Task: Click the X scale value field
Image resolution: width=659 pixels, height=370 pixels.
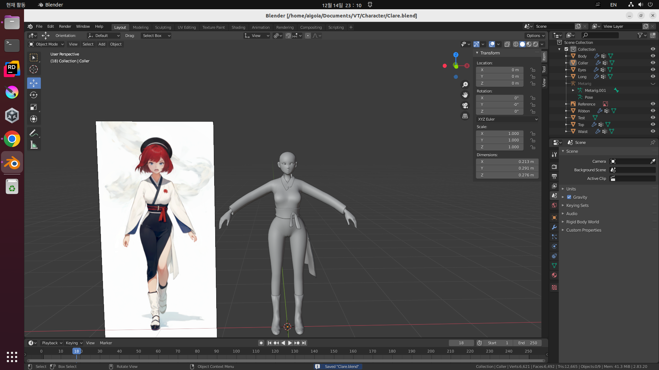Action: pos(499,134)
